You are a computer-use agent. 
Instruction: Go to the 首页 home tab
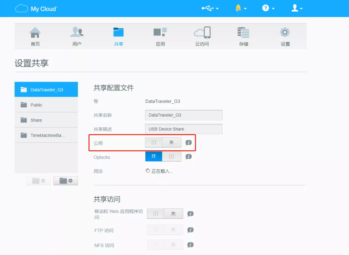[35, 37]
